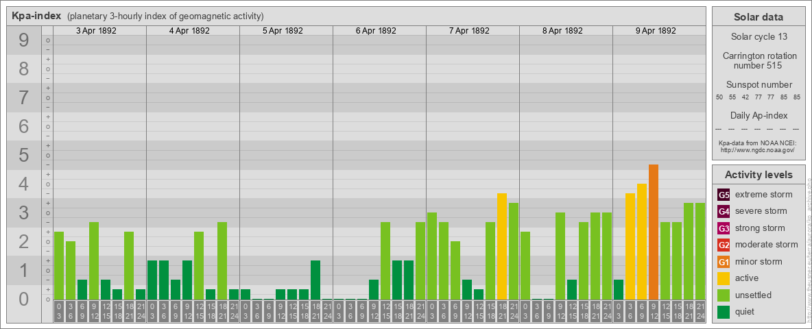Click the 9 Apr 3-6h yellow bar
This screenshot has height=329, width=812.
[x=630, y=246]
